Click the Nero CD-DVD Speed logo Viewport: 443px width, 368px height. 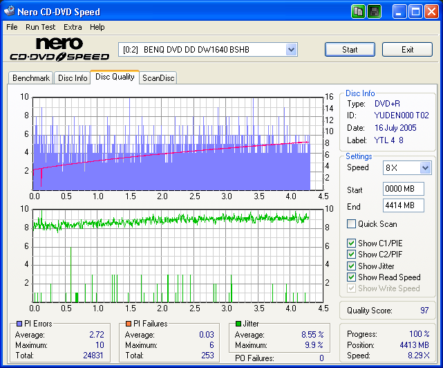tap(58, 50)
